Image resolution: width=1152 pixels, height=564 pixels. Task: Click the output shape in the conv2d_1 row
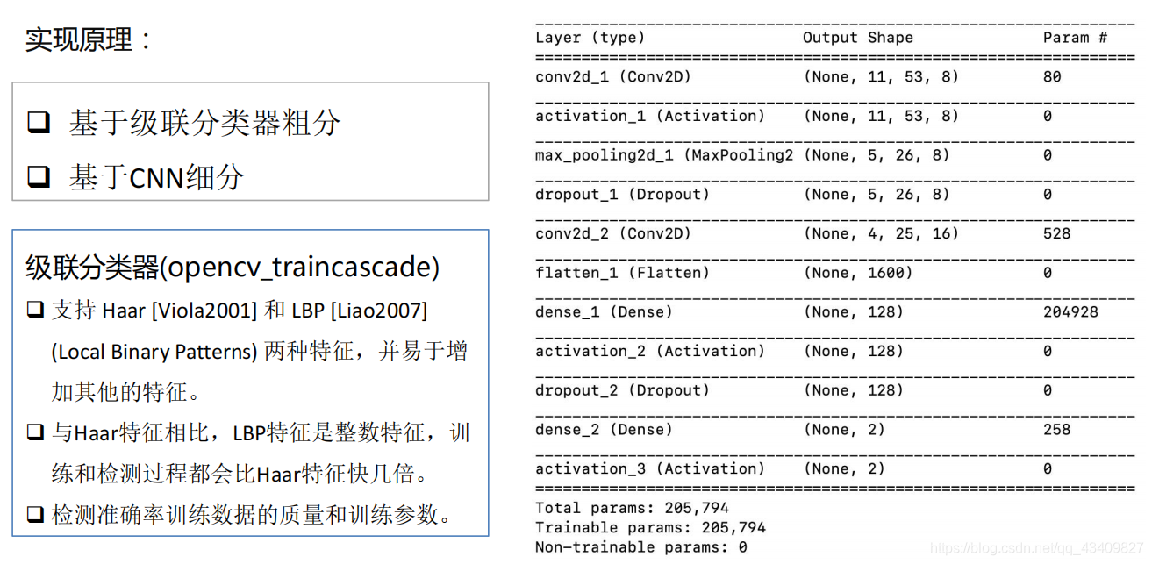tap(881, 77)
